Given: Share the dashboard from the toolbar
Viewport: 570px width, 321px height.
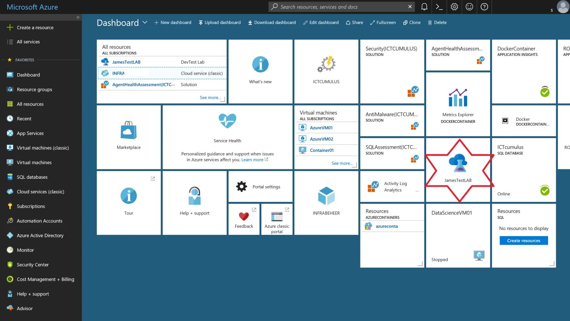Looking at the screenshot, I should coord(355,23).
